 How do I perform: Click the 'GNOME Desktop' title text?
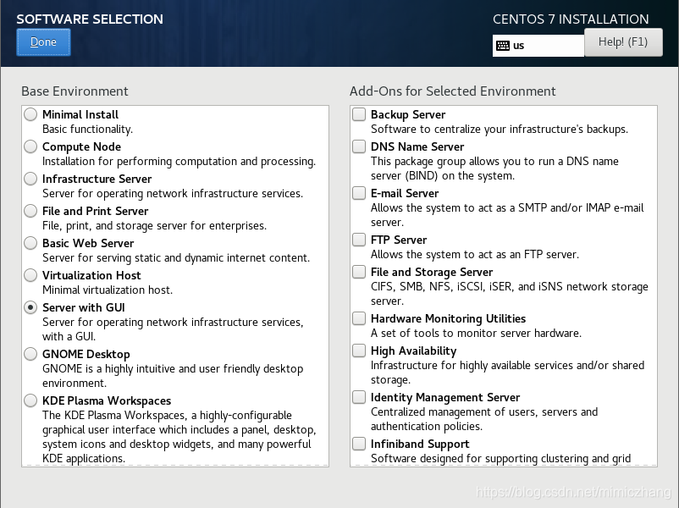coord(86,354)
